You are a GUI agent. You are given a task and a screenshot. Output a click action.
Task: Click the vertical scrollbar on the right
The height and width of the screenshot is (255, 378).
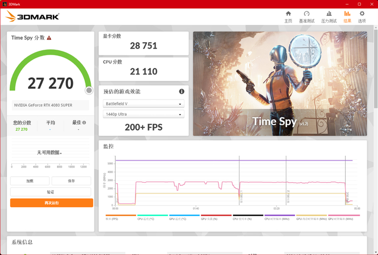pos(376,68)
